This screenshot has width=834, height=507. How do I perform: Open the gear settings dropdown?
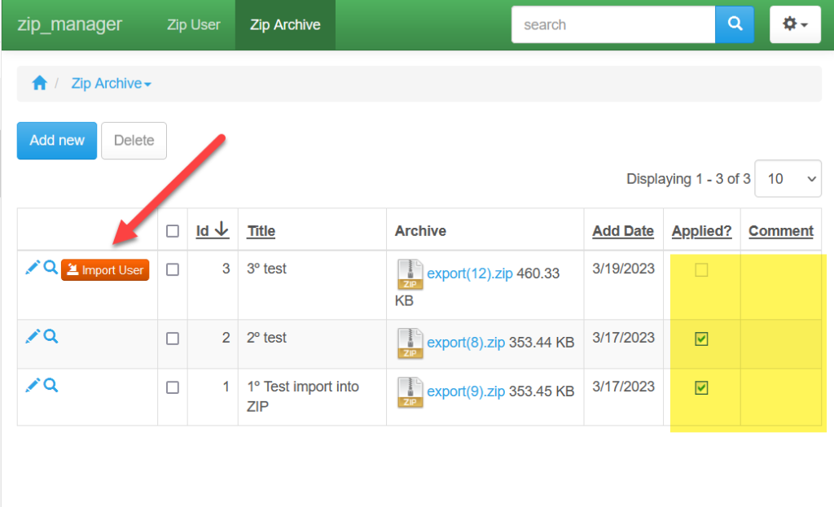point(795,24)
